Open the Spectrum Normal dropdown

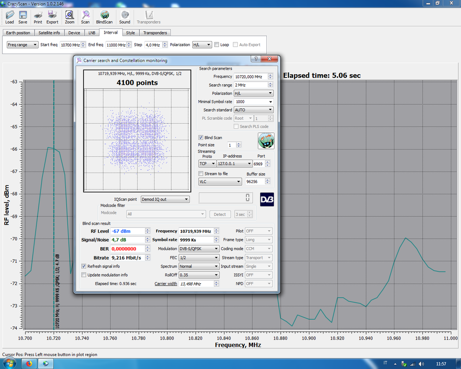pyautogui.click(x=199, y=266)
